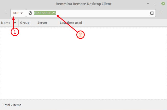Sort by Last time used column
167x110 pixels.
pyautogui.click(x=71, y=23)
